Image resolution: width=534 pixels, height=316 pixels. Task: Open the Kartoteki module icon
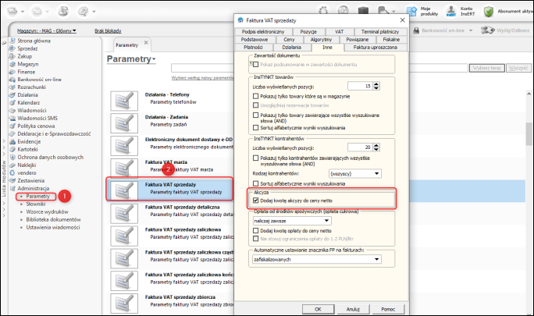point(12,149)
